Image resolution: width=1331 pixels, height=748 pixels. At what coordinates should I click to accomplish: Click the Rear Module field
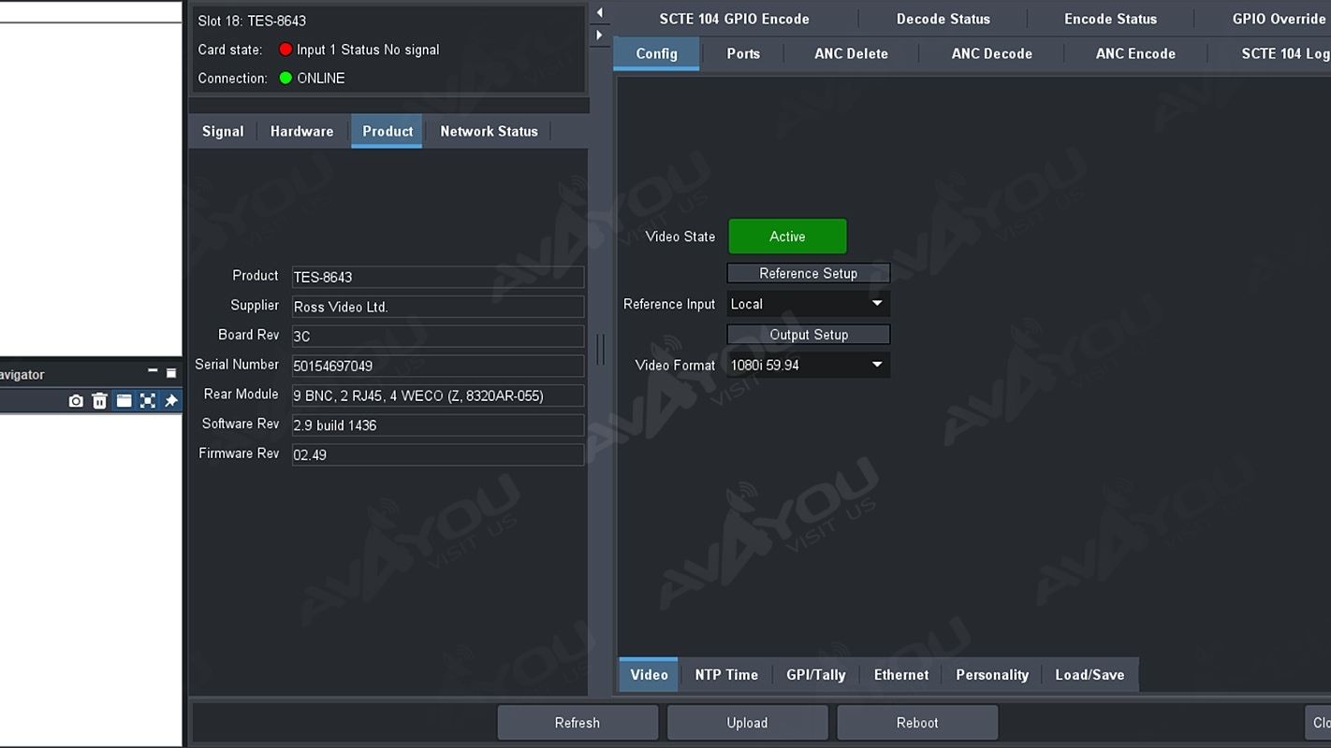pos(438,396)
